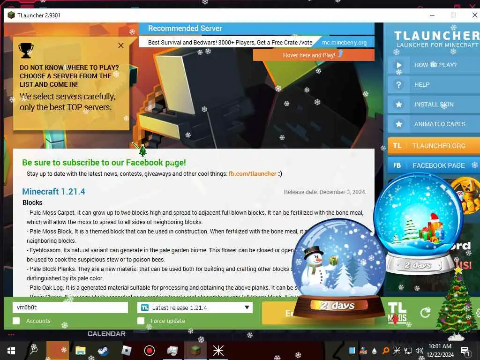The width and height of the screenshot is (480, 360).
Task: Click CALENDAR label in background window
Action: [106, 334]
